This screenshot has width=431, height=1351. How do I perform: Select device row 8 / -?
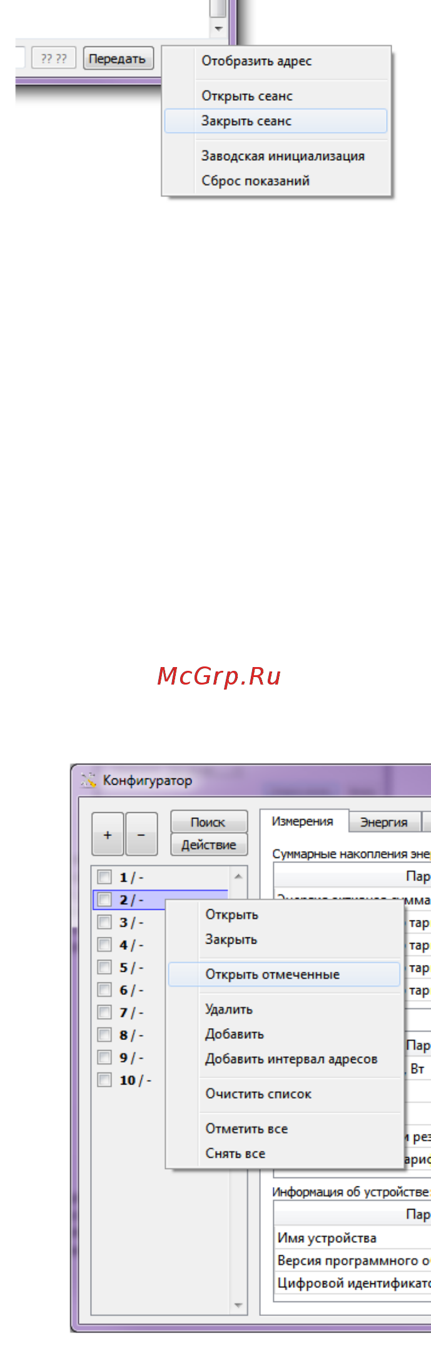coord(129,1035)
